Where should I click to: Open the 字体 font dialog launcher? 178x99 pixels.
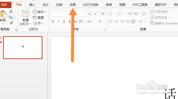coord(105,30)
